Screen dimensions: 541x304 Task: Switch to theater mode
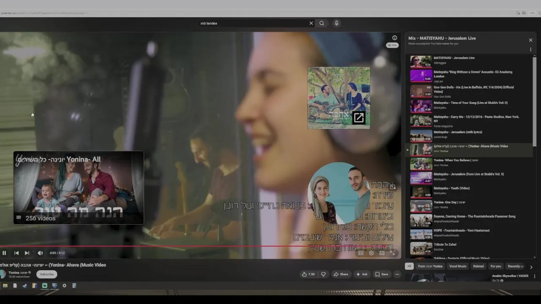pyautogui.click(x=382, y=253)
